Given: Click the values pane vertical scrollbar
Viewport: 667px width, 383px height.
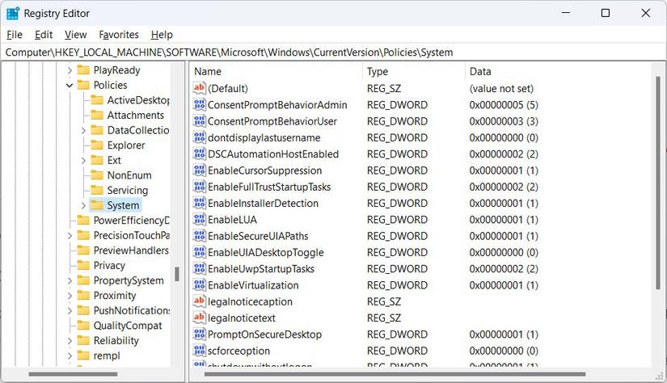Looking at the screenshot, I should coord(657,183).
